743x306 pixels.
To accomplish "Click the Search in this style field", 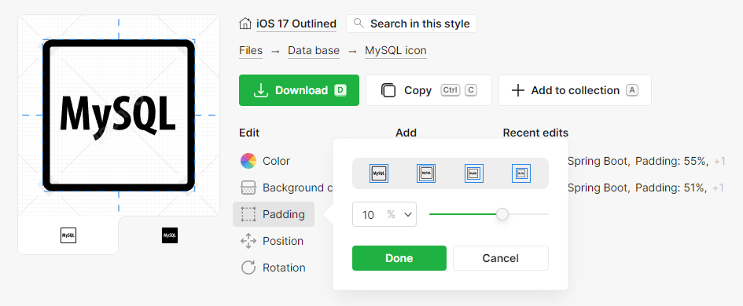I will (x=411, y=24).
